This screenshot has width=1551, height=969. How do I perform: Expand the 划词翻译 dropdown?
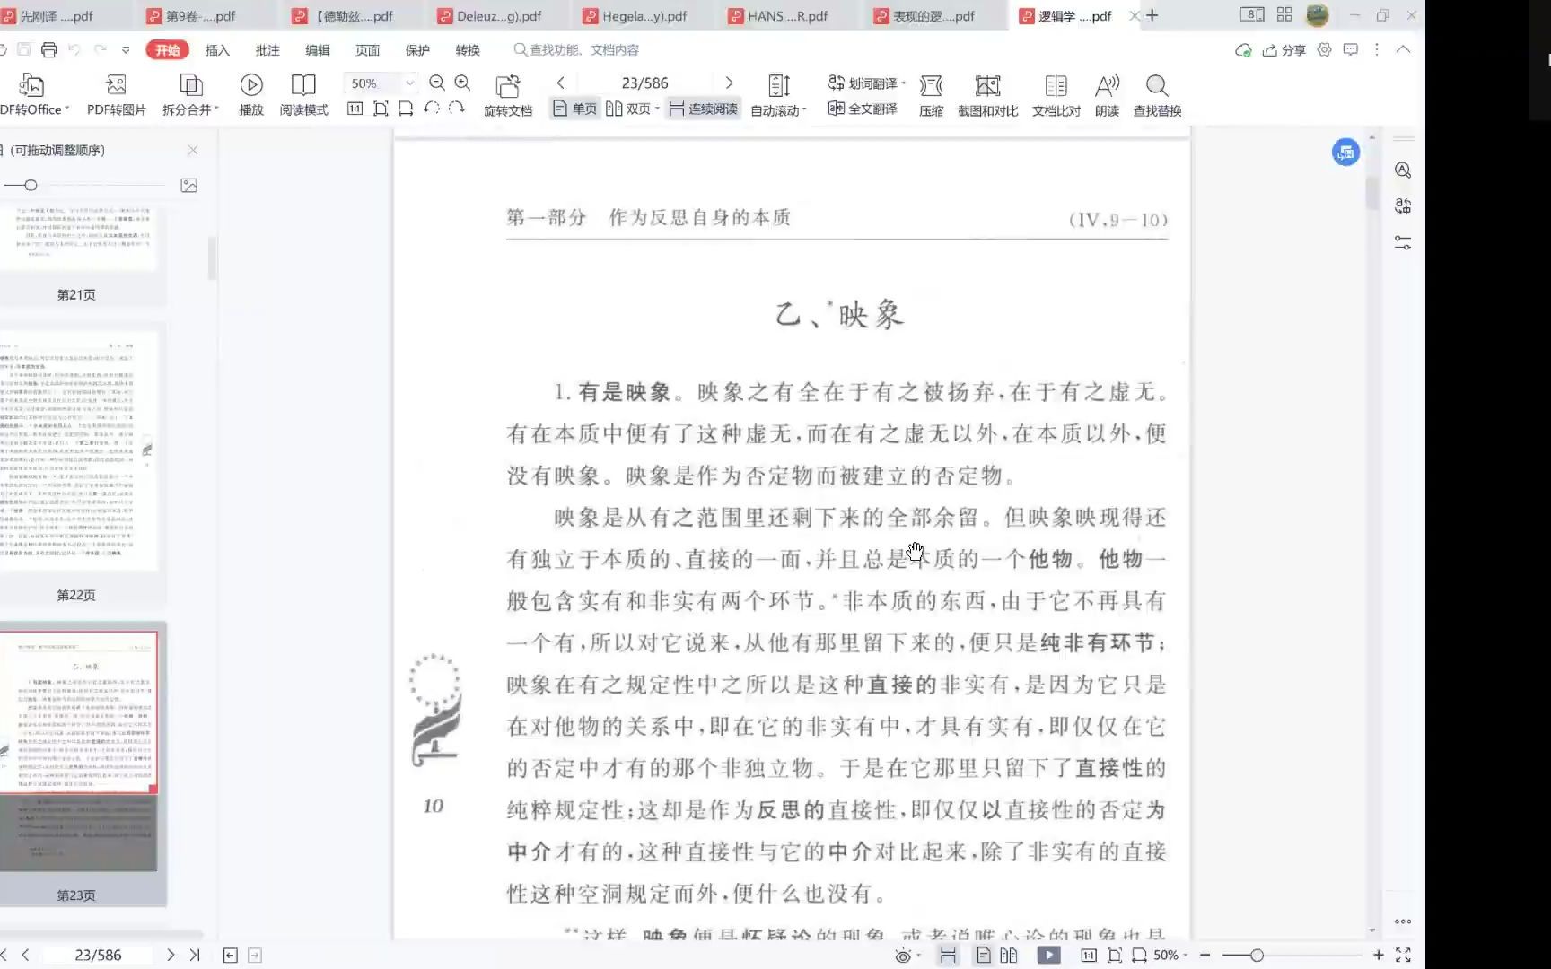pyautogui.click(x=903, y=83)
